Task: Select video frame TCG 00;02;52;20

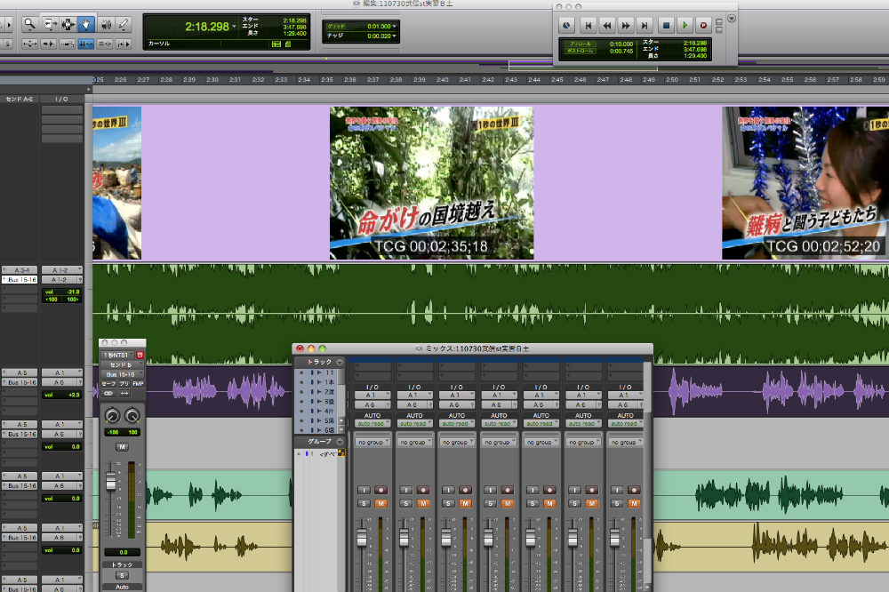Action: pos(805,182)
